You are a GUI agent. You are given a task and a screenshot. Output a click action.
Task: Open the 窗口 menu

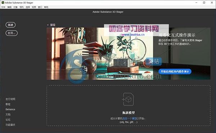point(40,7)
